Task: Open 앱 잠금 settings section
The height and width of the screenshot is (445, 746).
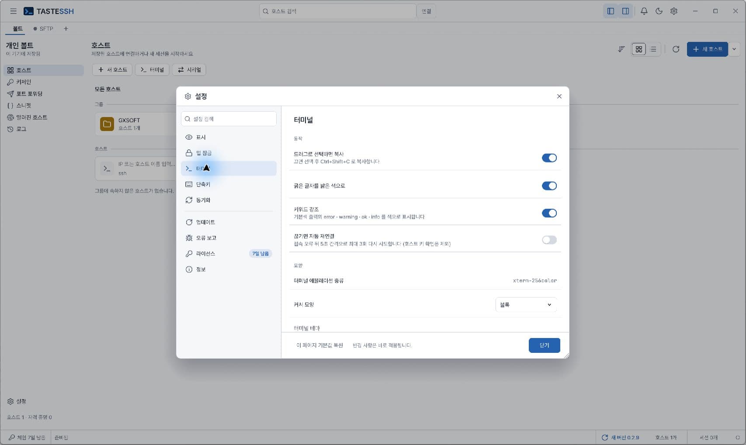Action: click(x=229, y=153)
